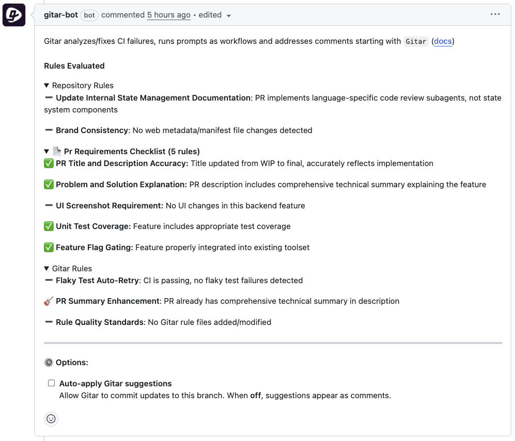This screenshot has height=441, width=515.
Task: Click the green checkmark beside PR Title Accuracy
Action: pos(49,163)
